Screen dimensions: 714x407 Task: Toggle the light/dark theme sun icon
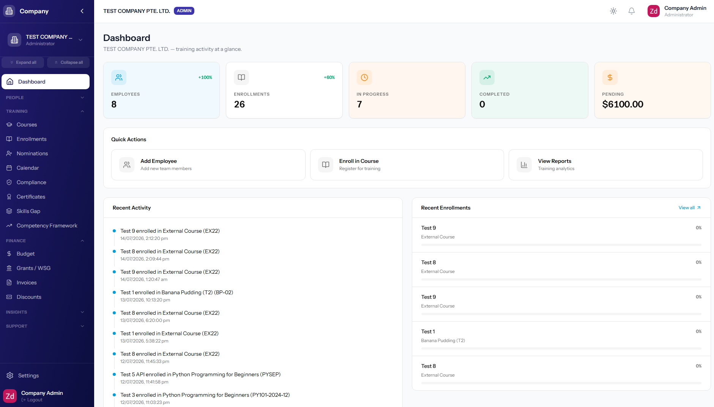click(x=613, y=11)
